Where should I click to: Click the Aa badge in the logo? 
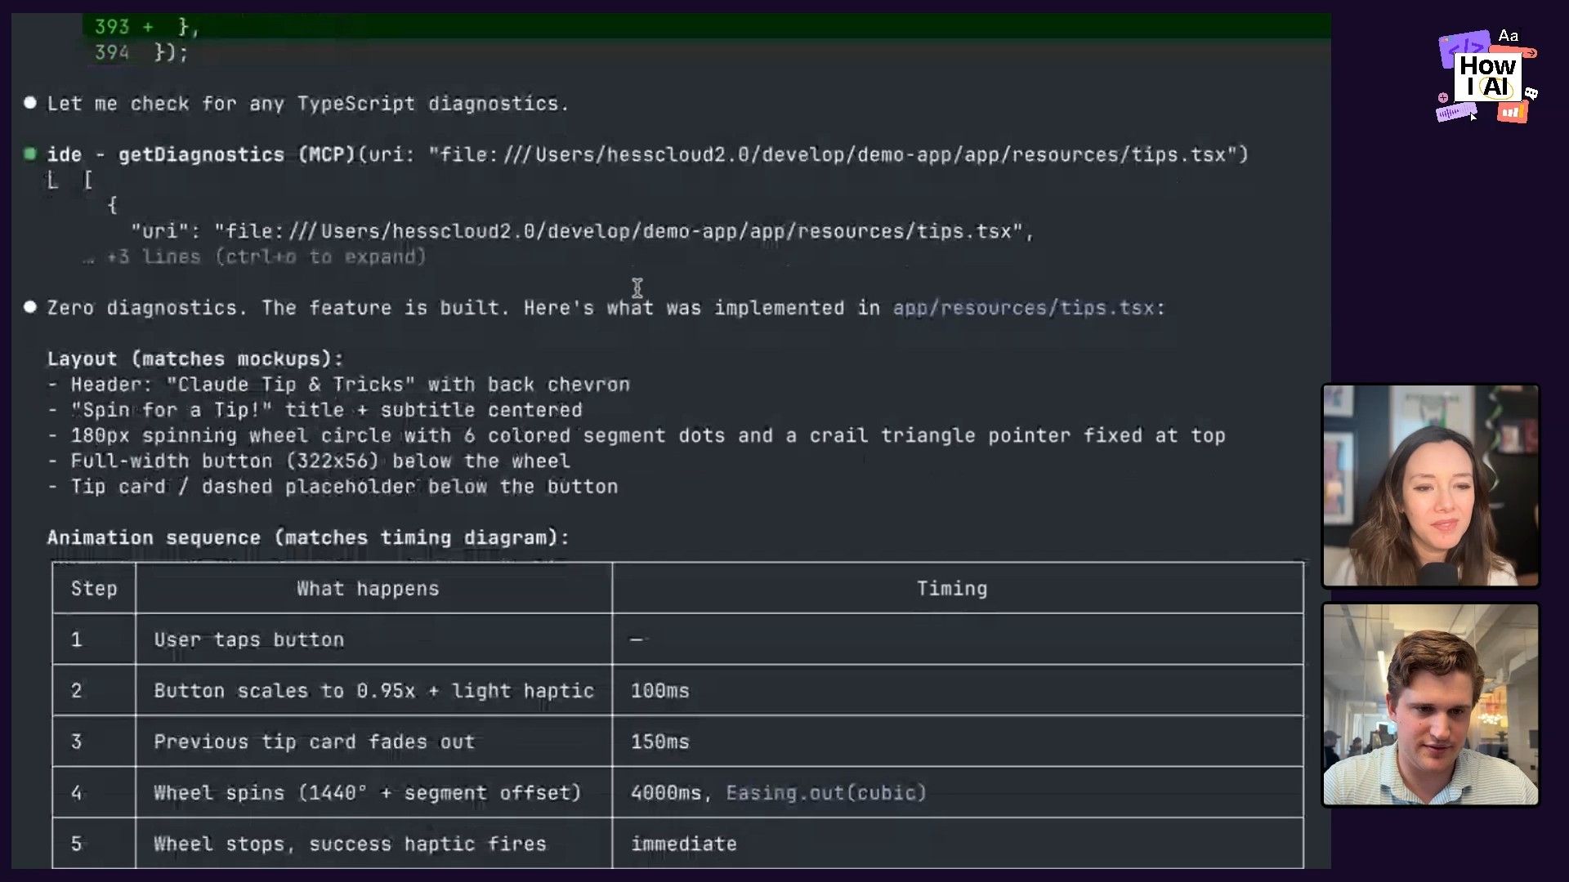pos(1508,36)
